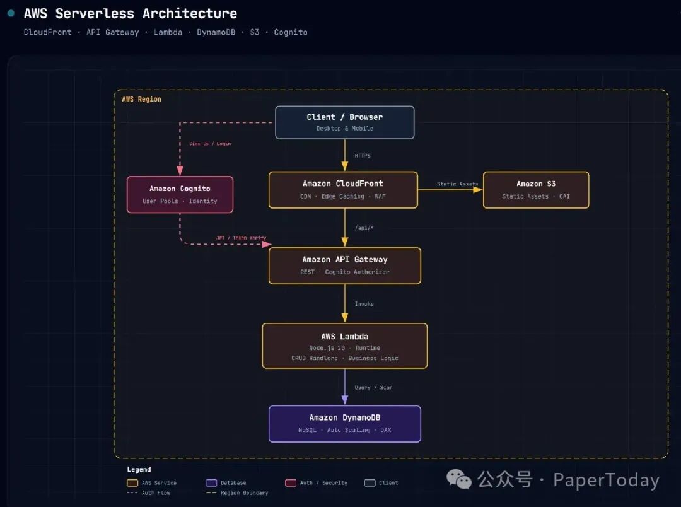Click the Amazon S3 node
The image size is (681, 507).
pos(536,190)
